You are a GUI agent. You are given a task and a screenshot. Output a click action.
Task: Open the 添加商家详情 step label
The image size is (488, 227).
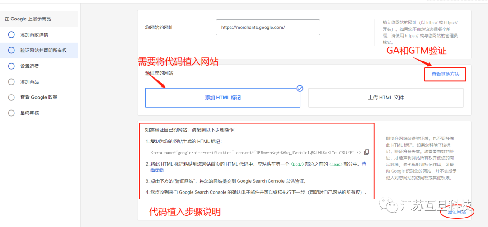pos(34,35)
